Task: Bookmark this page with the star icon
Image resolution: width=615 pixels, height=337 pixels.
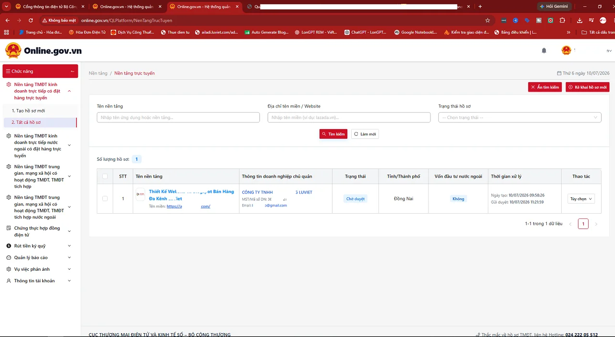Action: pyautogui.click(x=488, y=21)
